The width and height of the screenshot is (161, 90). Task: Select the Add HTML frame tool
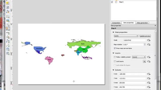point(8,53)
